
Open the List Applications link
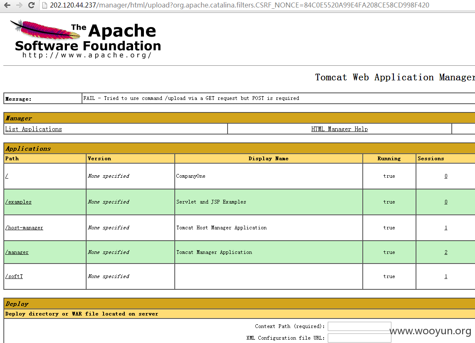coord(33,129)
